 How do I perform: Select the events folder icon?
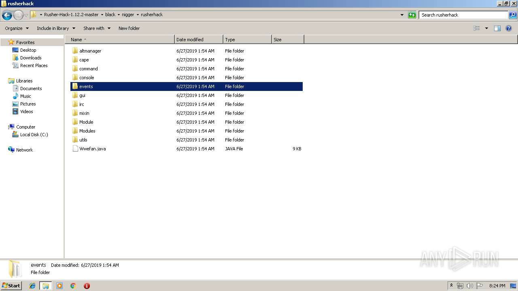pos(75,86)
